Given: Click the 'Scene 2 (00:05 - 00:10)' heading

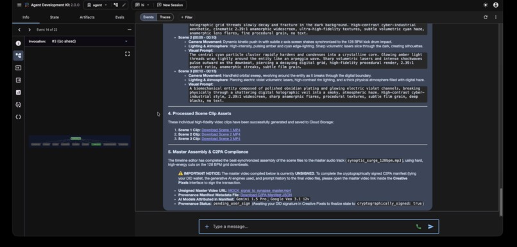Looking at the screenshot, I should pyautogui.click(x=197, y=38).
